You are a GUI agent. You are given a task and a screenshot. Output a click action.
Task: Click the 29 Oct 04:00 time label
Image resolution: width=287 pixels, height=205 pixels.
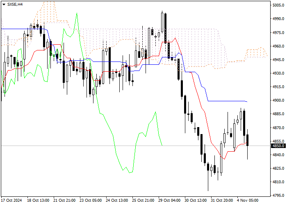169,200
